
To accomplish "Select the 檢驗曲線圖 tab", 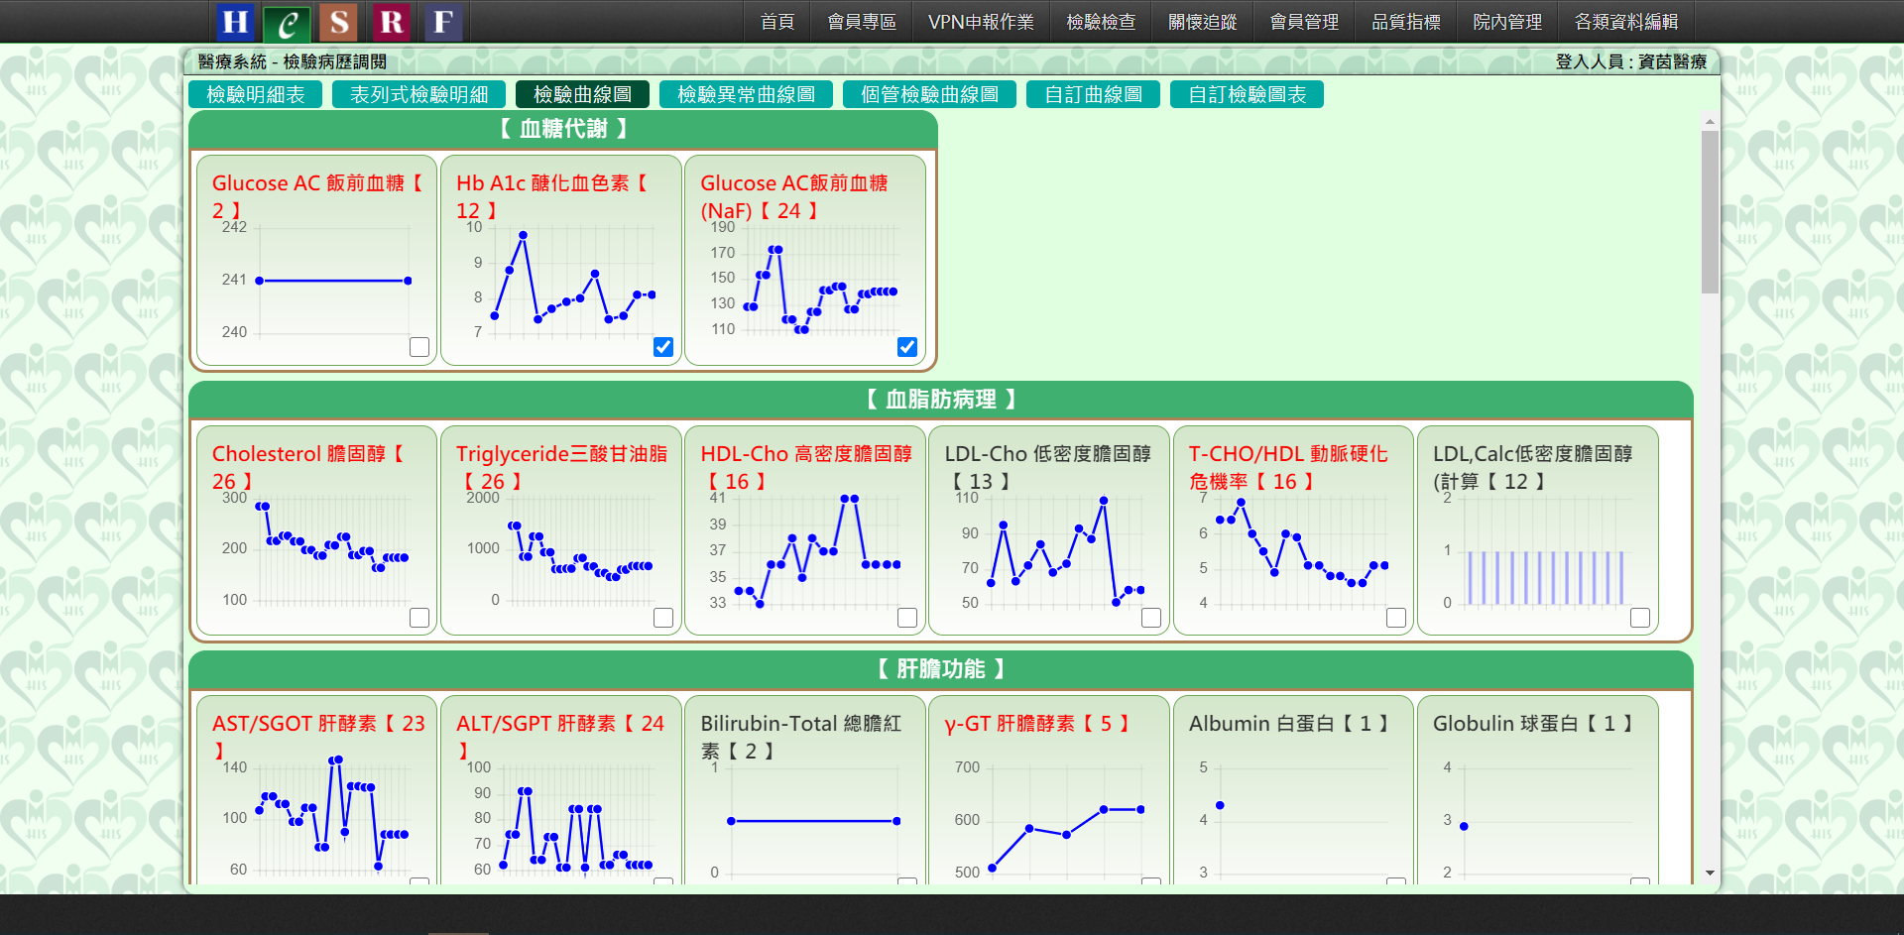I will point(582,94).
